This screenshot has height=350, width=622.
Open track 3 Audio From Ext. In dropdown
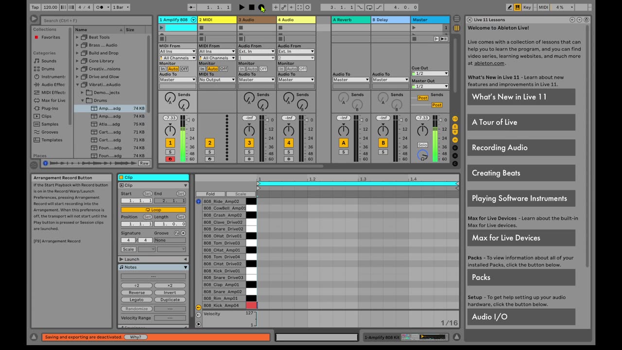tap(256, 52)
